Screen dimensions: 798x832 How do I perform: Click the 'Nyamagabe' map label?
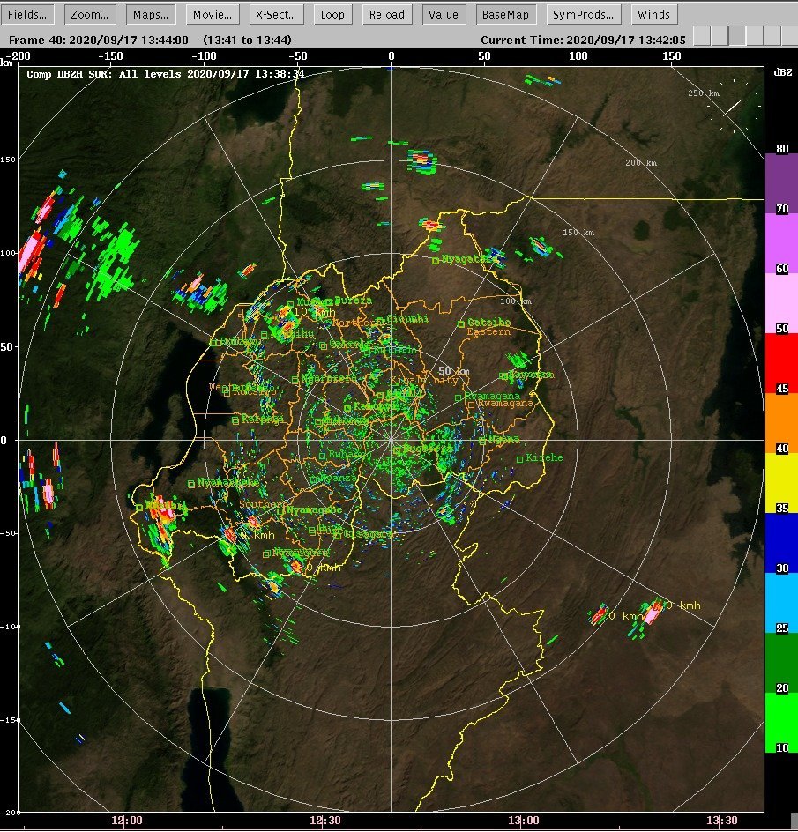point(314,510)
